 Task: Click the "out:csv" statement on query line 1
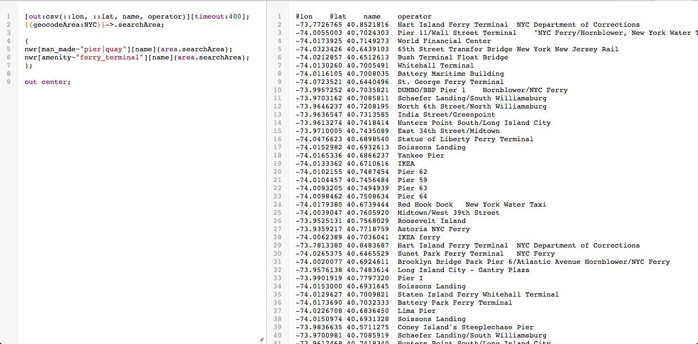43,16
